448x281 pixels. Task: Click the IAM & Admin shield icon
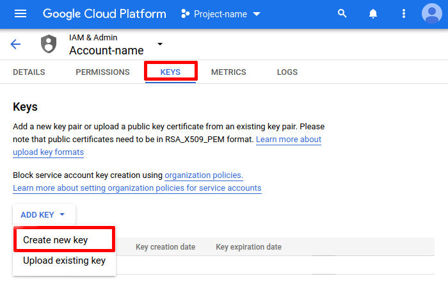pos(49,44)
